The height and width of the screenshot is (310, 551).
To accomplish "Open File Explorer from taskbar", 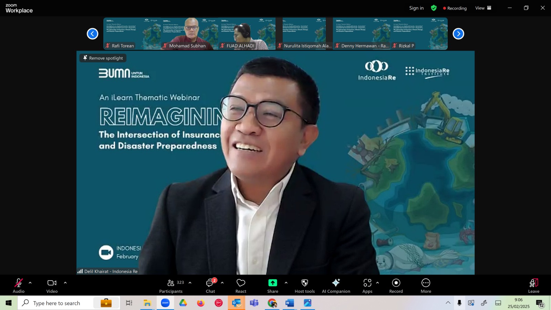I will point(147,303).
